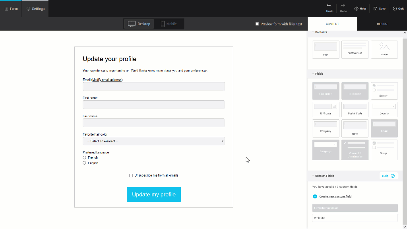Check Unsubscribe me from all emails
This screenshot has height=229, width=407.
[x=131, y=175]
